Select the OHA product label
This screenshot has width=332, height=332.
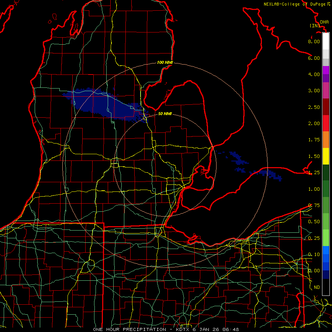point(324,22)
